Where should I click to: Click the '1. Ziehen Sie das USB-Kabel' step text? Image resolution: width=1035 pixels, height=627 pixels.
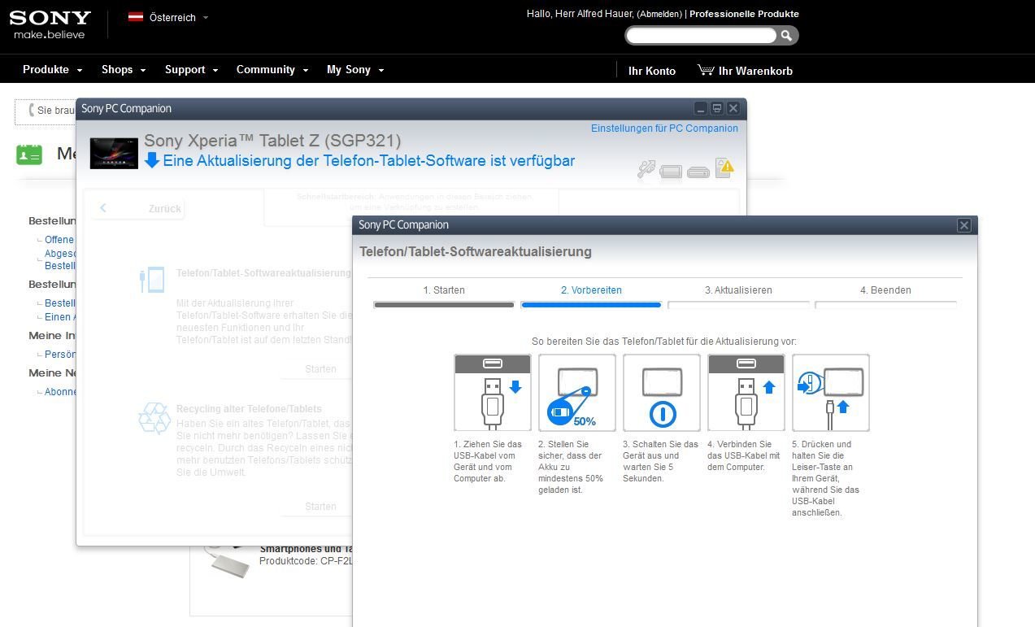point(488,461)
